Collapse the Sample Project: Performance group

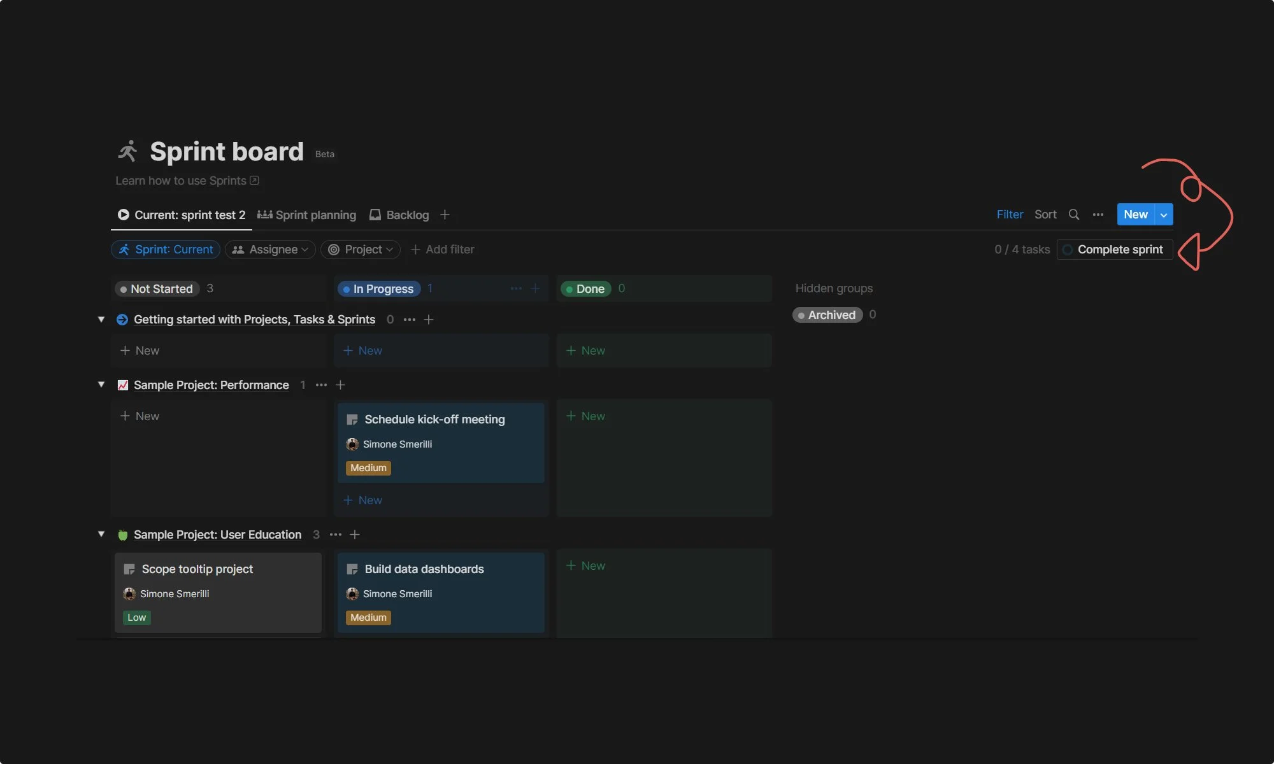point(101,385)
